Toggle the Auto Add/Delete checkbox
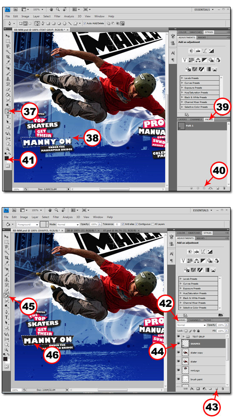The width and height of the screenshot is (234, 419). [x=85, y=23]
